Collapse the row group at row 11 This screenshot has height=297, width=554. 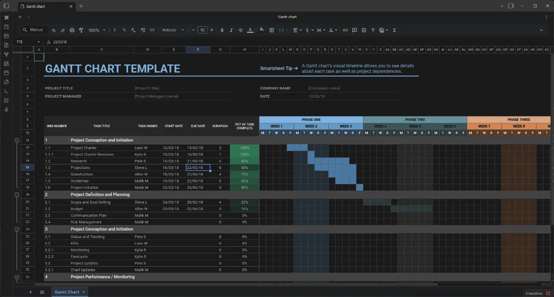pos(17,140)
